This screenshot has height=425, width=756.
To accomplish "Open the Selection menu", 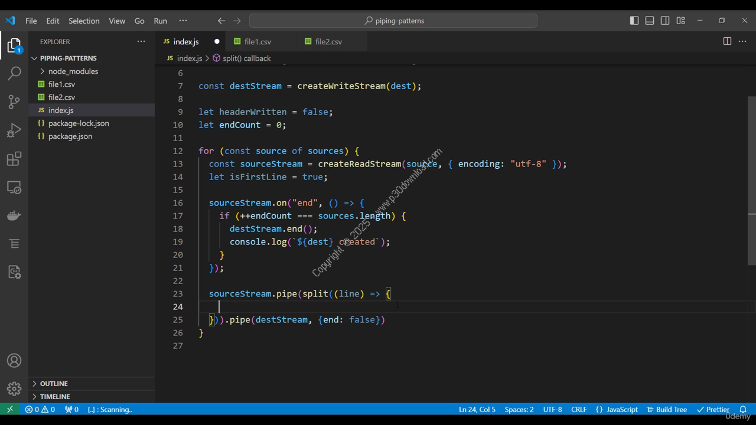I will 84,21.
